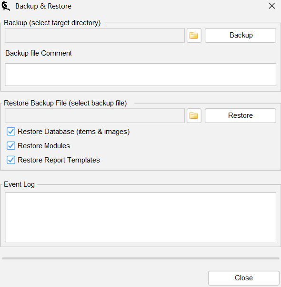Start the backup with the Backup button
Viewport: 281px width, 287px height.
pyautogui.click(x=241, y=35)
